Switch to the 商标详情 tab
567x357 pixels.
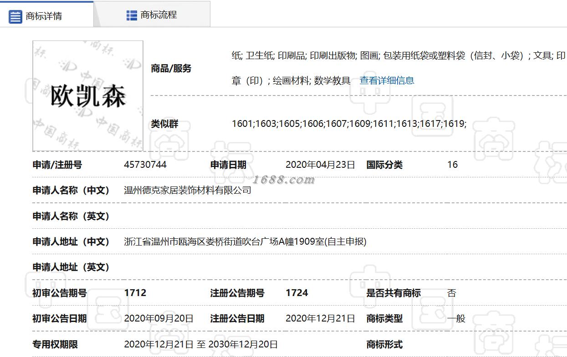coord(47,14)
